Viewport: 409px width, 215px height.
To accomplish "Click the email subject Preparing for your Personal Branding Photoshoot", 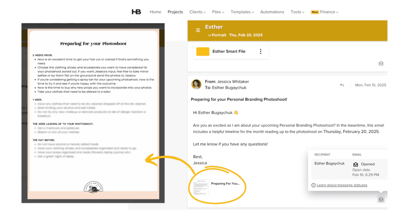I will point(239,100).
